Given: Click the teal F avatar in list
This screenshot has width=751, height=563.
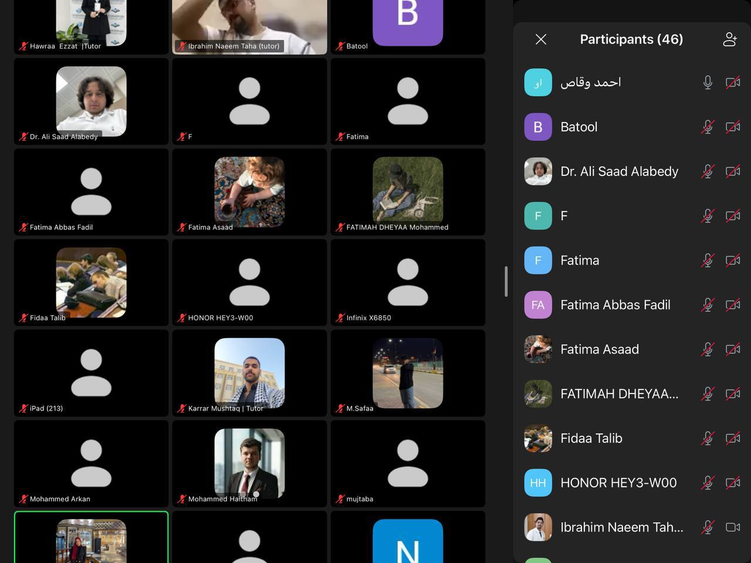Looking at the screenshot, I should [x=538, y=216].
